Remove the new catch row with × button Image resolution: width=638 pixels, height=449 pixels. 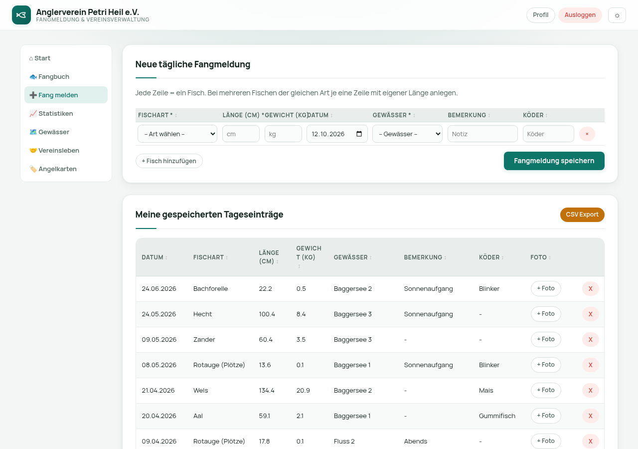(x=587, y=134)
